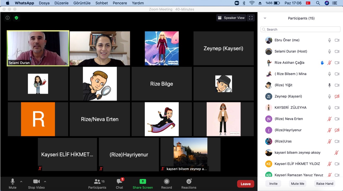
Task: Select Zeynep (Kayseri) video tile
Action: 223,48
